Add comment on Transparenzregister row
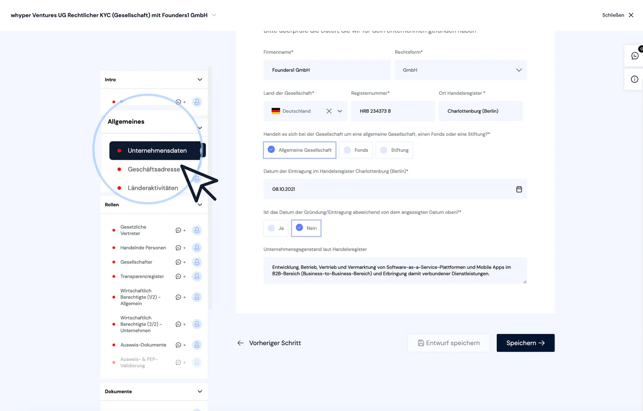 tap(181, 276)
